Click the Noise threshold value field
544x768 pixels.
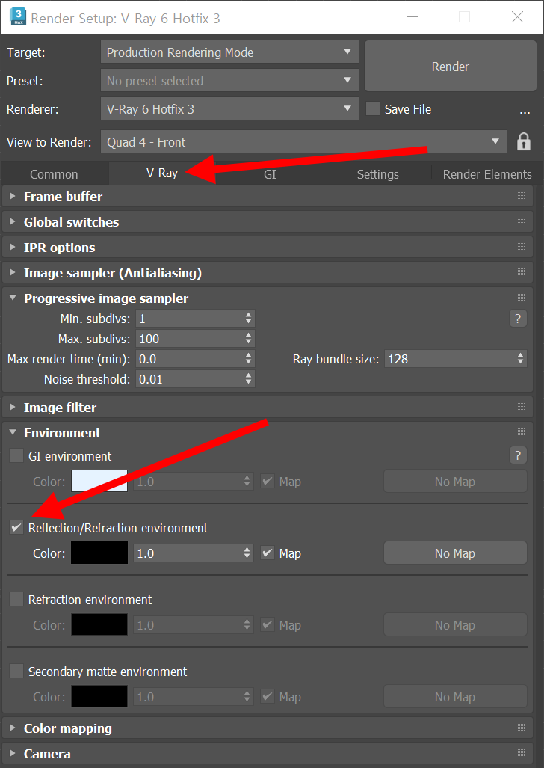click(x=189, y=378)
